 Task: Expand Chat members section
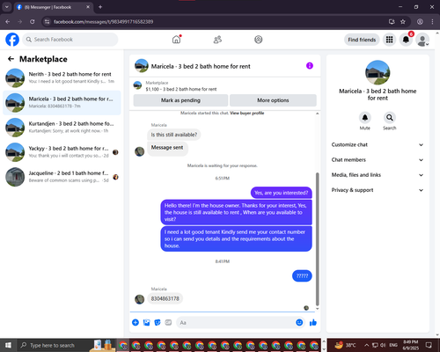coord(378,160)
